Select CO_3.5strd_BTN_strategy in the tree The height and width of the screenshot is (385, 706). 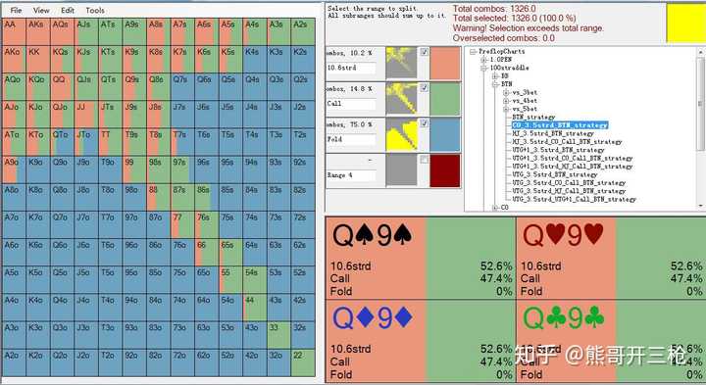click(x=560, y=125)
